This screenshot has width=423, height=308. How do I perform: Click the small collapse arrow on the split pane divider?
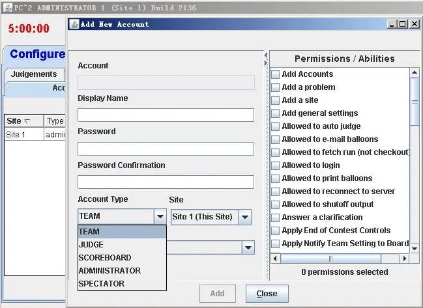tap(265, 56)
